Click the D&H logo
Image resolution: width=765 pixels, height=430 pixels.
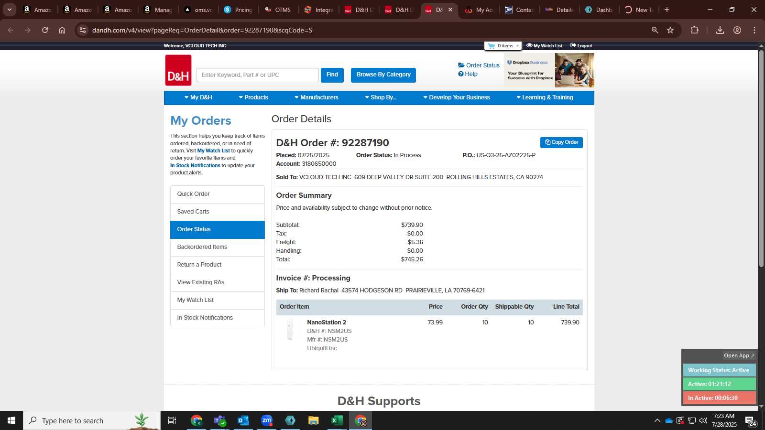click(178, 70)
